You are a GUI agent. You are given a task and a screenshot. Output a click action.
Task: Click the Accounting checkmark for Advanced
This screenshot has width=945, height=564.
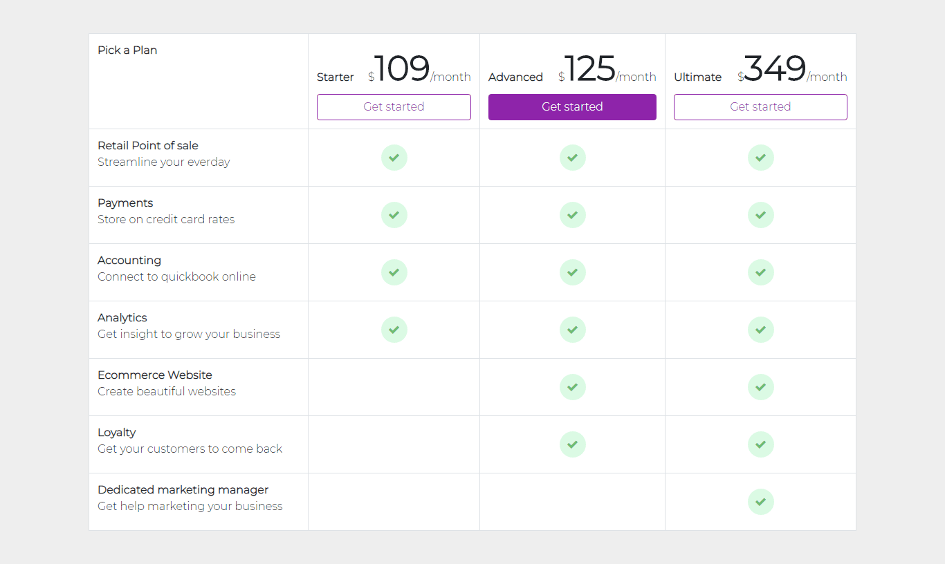(572, 272)
